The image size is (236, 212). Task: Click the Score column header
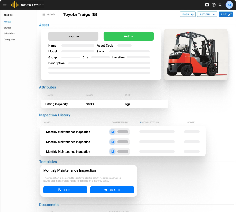[191, 122]
